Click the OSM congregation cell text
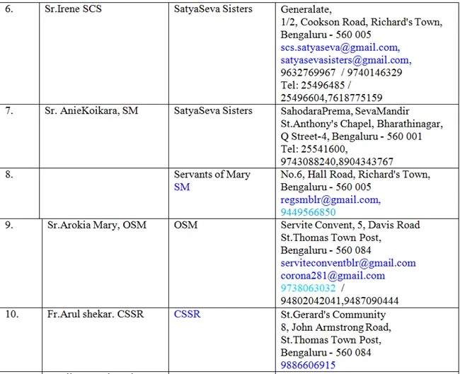Screen dimensions: 460x374 [x=185, y=225]
